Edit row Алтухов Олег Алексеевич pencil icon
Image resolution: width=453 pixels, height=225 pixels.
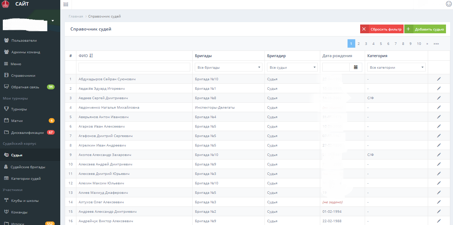point(439,202)
